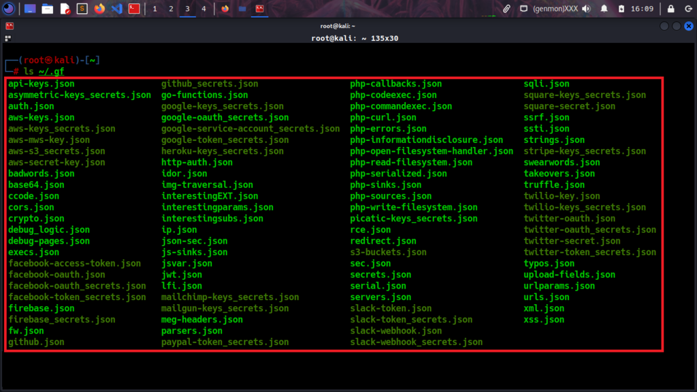Open Visual Studio Code from the panel
Viewport: 697px width, 392px height.
pos(116,9)
